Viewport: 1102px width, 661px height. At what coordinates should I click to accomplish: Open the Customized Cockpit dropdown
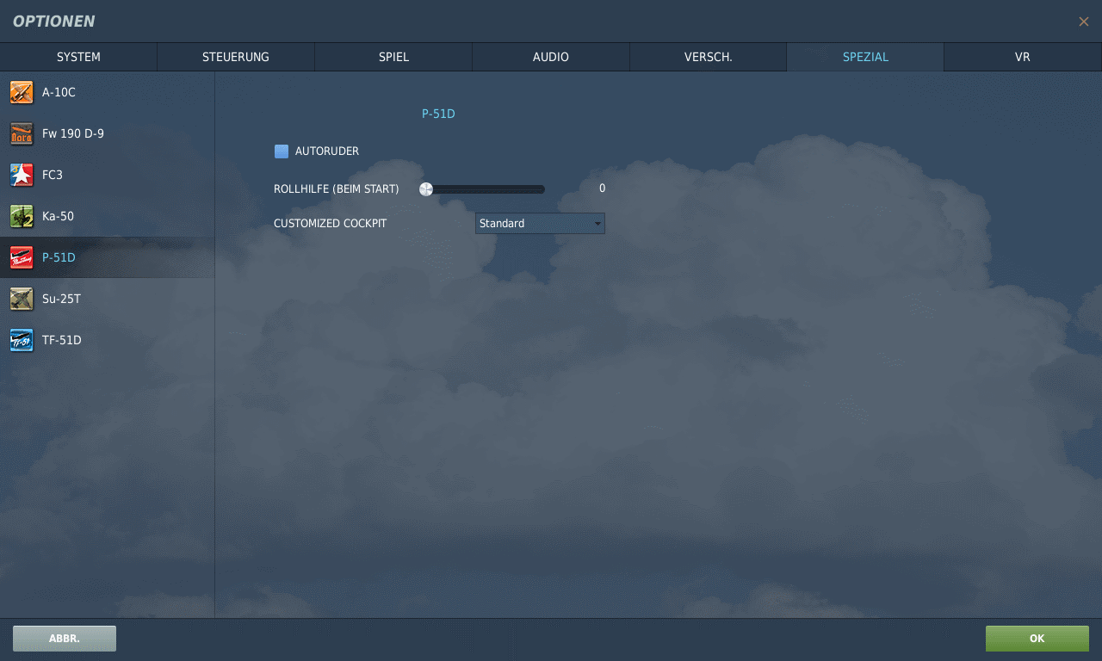point(539,224)
